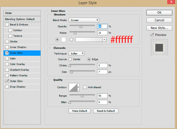The width and height of the screenshot is (177, 129).
Task: Click the Noise slider handle
Action: point(75,33)
